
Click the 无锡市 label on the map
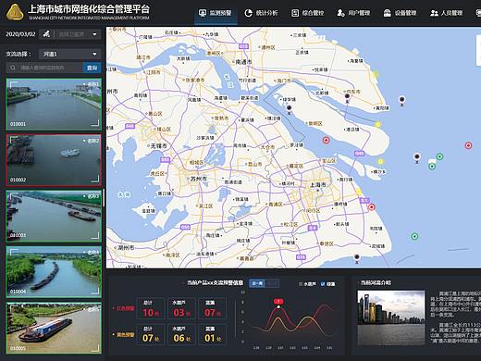tap(159, 145)
